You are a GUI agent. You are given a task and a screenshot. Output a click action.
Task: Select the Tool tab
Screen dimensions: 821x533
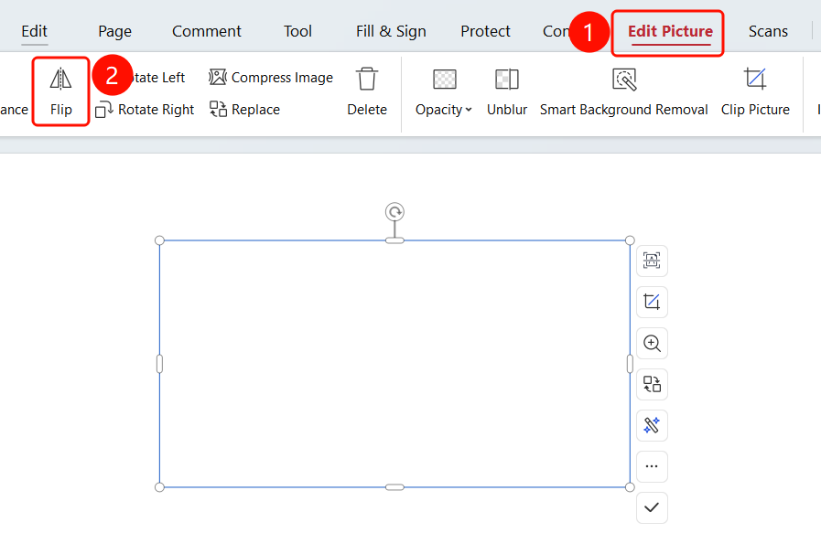[x=298, y=31]
